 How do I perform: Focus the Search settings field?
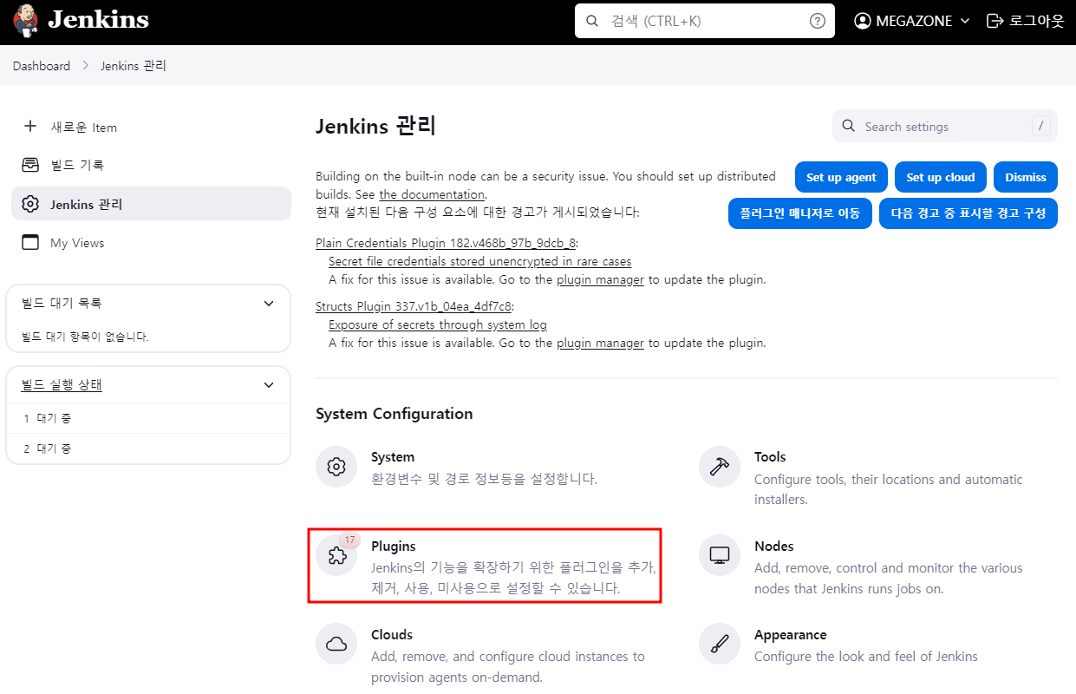945,126
